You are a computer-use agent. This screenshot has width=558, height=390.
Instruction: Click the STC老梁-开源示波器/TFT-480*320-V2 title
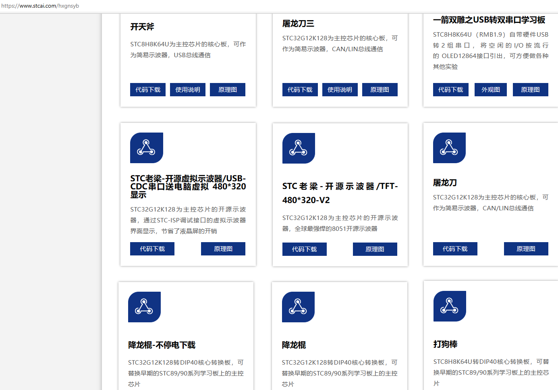tap(340, 193)
